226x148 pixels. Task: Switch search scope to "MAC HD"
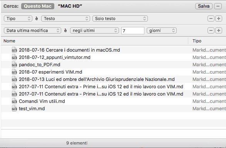click(x=70, y=6)
